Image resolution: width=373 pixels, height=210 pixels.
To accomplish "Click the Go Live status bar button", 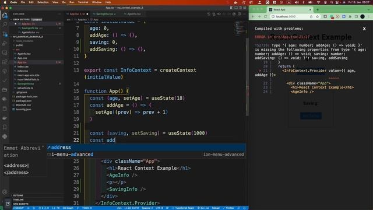I will click(x=203, y=208).
